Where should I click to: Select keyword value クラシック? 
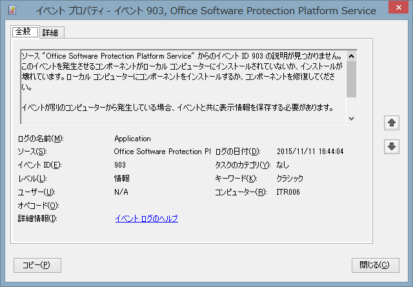pos(290,179)
